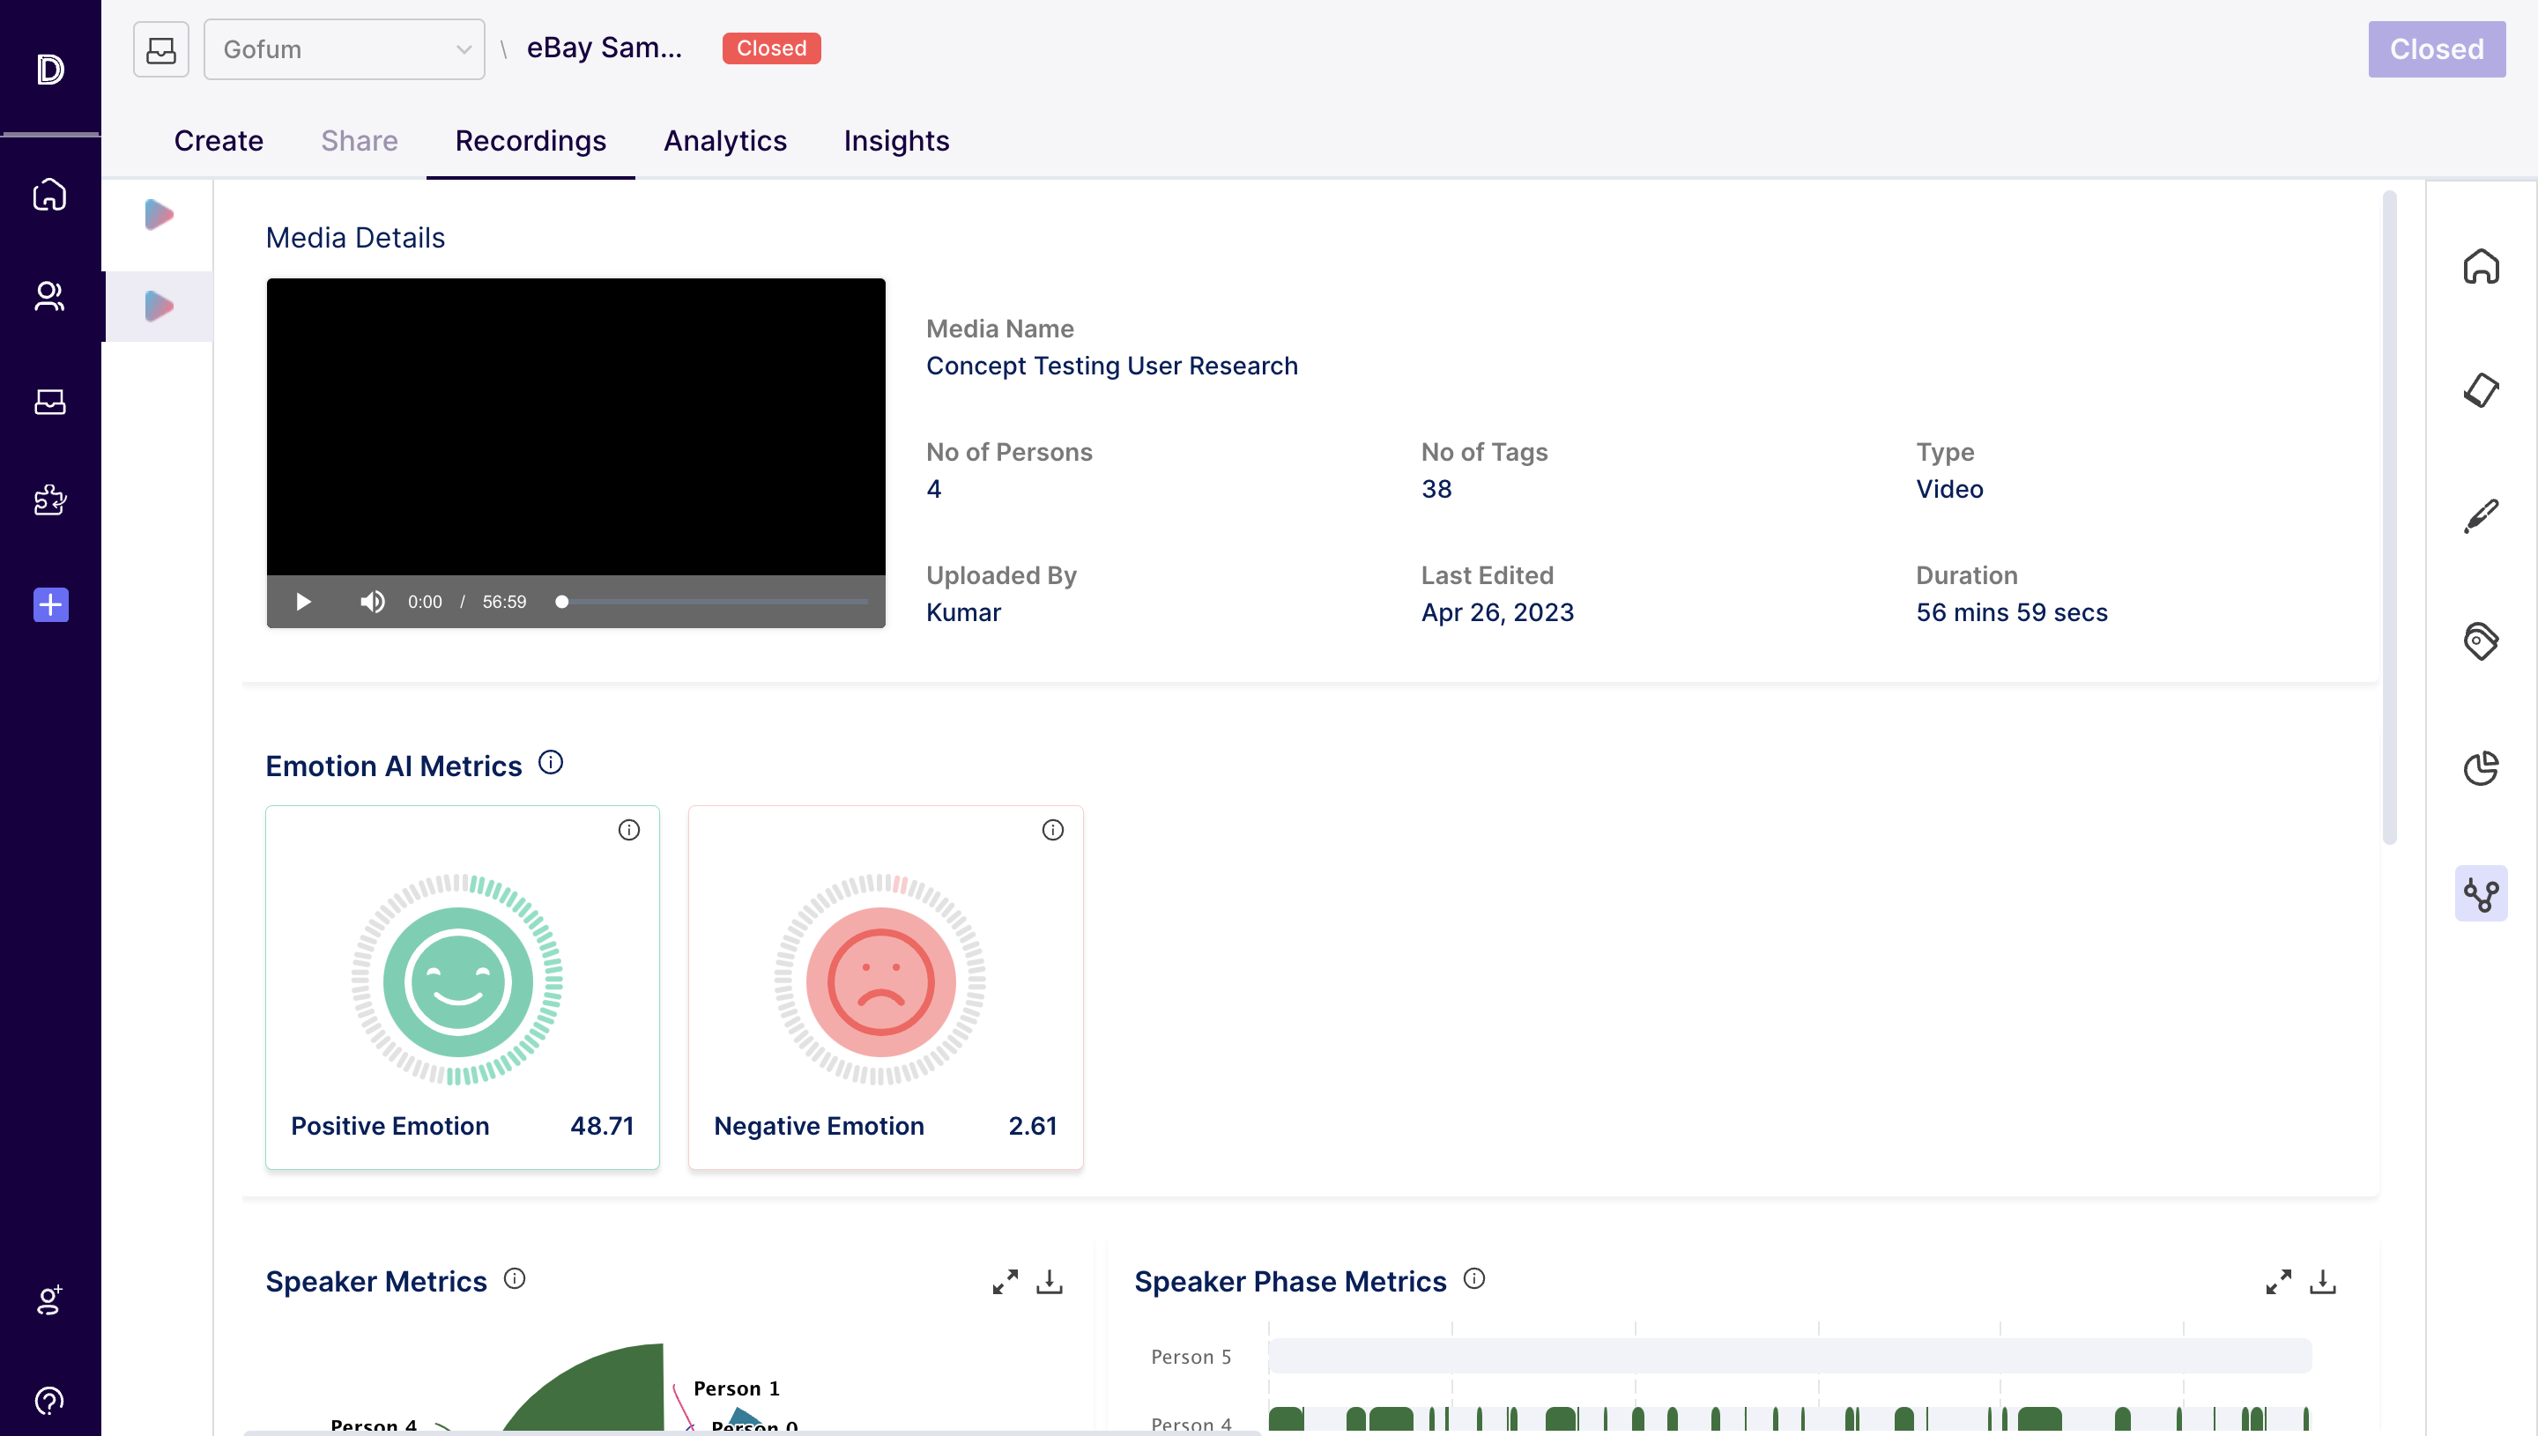Click the Positive Emotion score 48.71
This screenshot has width=2538, height=1436.
(602, 1126)
